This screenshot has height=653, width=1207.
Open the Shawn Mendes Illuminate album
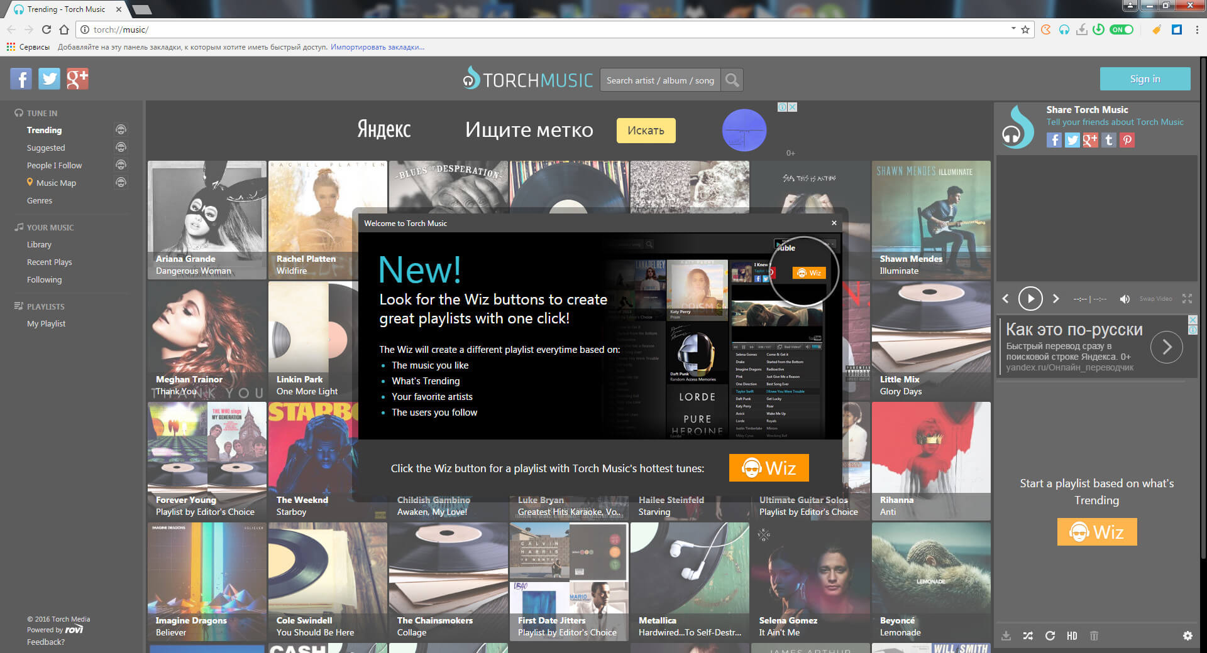[x=931, y=220]
